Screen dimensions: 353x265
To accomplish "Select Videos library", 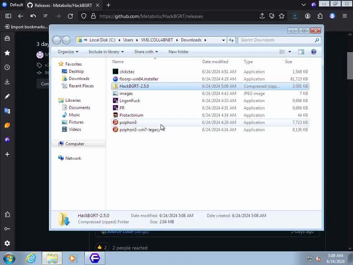I will pyautogui.click(x=75, y=129).
